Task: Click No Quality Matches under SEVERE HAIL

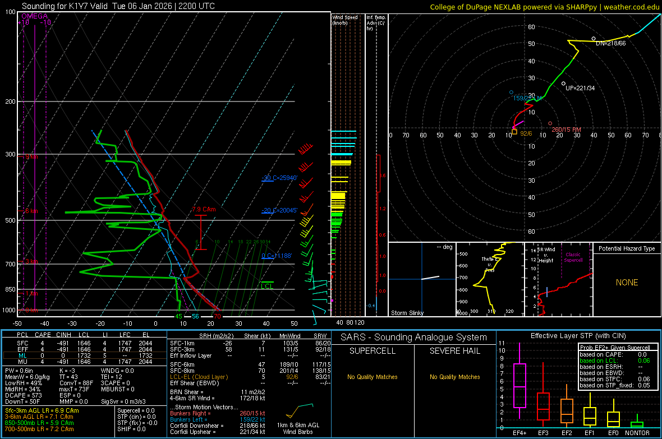Action: click(454, 377)
